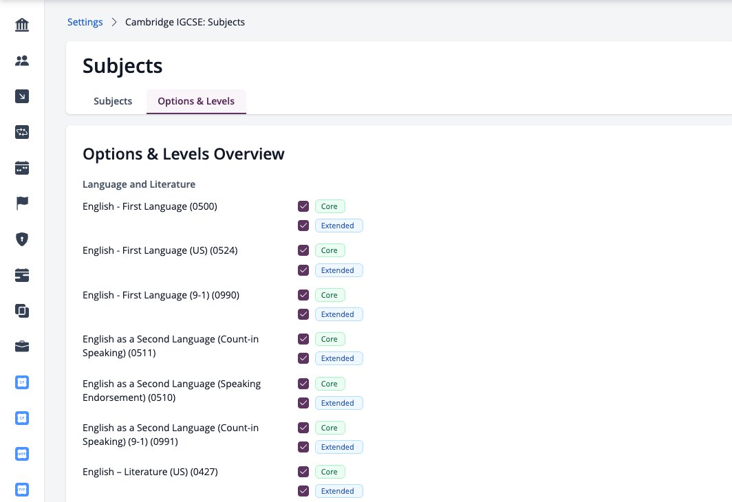This screenshot has height=502, width=732.
Task: Uncheck Extended for English First Language (9-1) (0990)
Action: [x=303, y=314]
